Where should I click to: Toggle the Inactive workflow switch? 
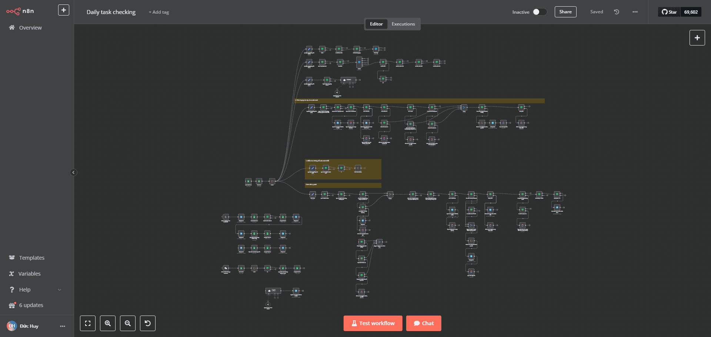540,12
